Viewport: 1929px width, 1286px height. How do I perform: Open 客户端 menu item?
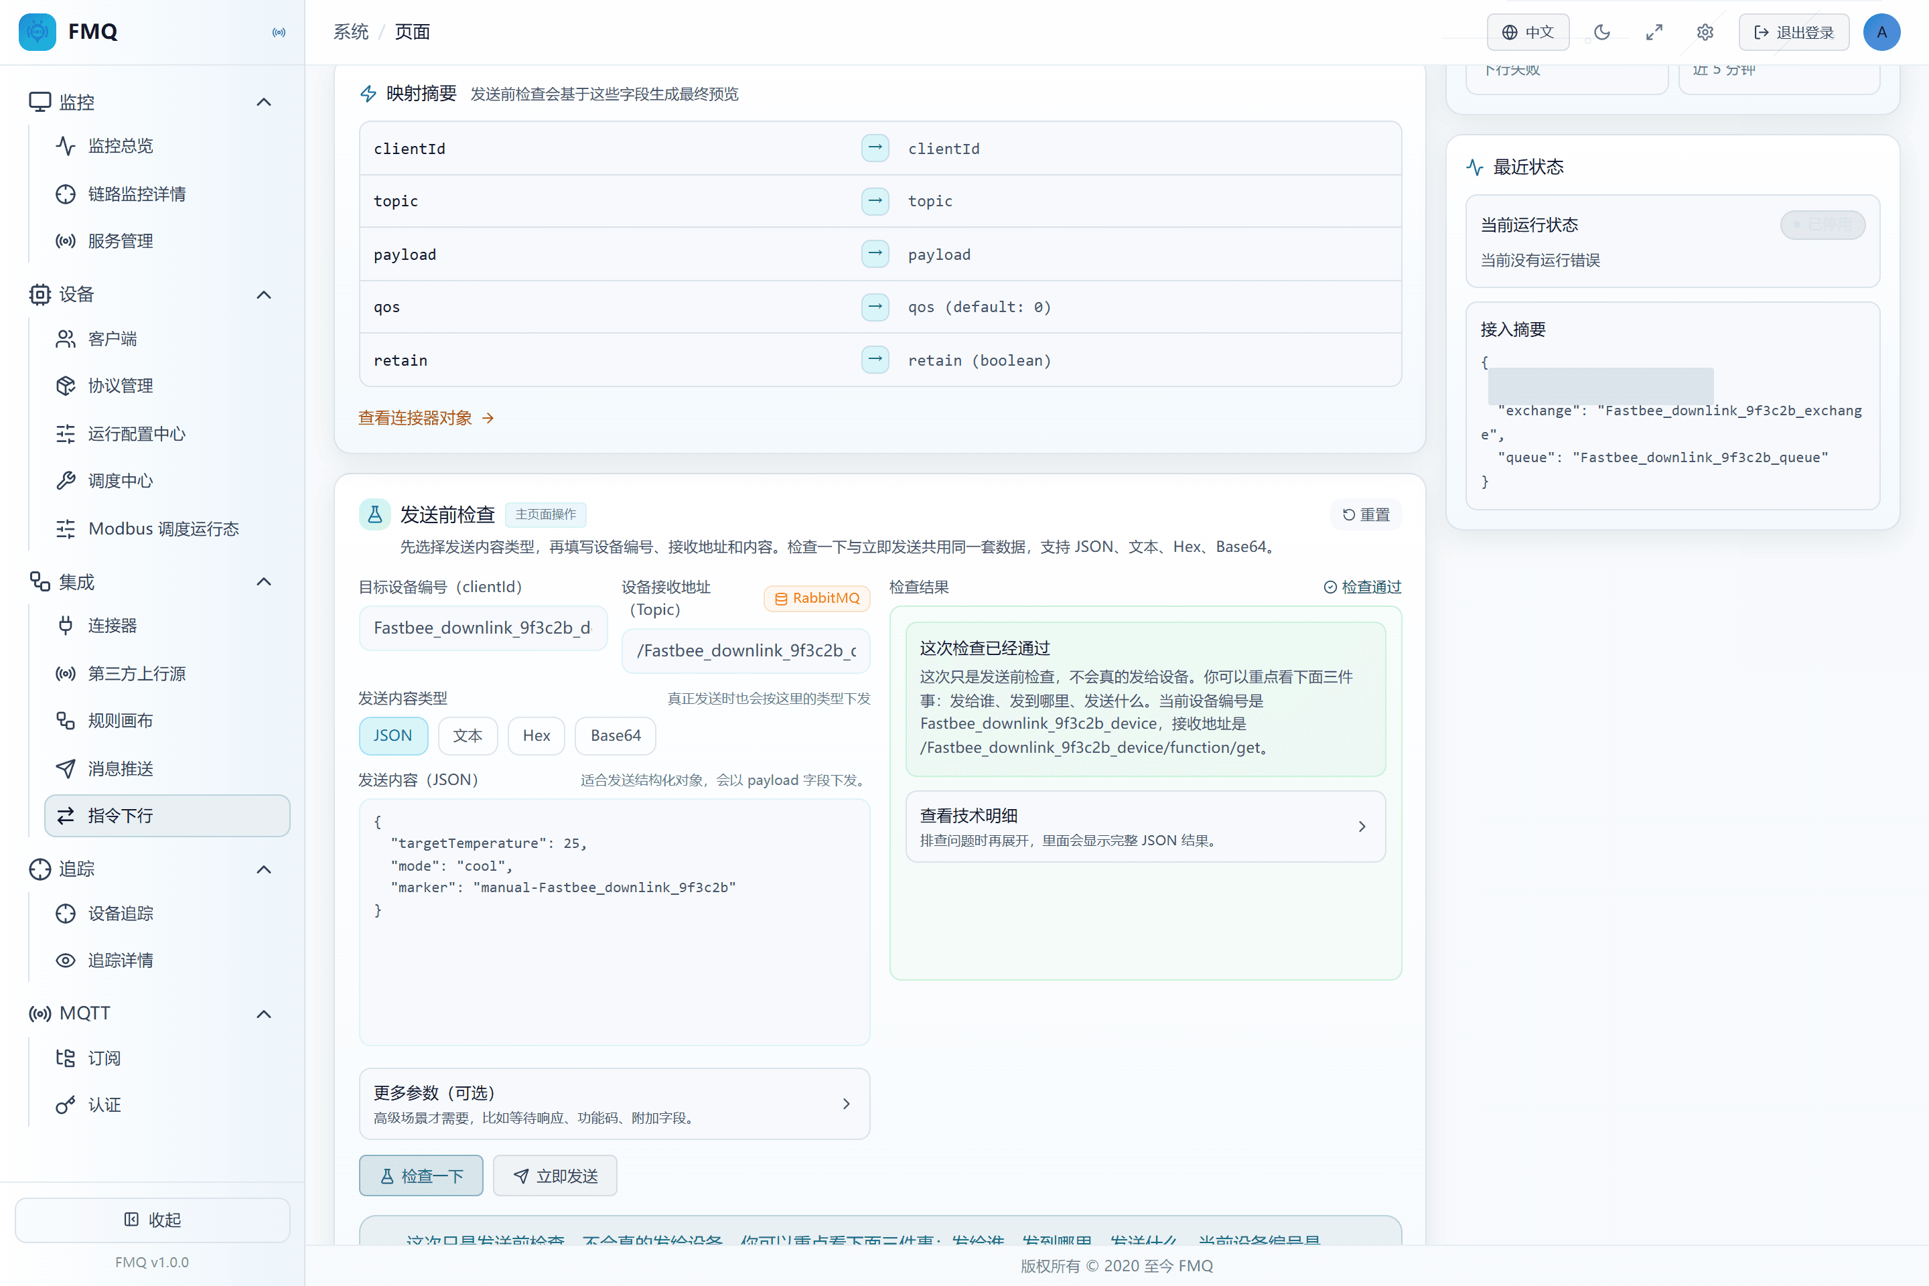pos(167,339)
